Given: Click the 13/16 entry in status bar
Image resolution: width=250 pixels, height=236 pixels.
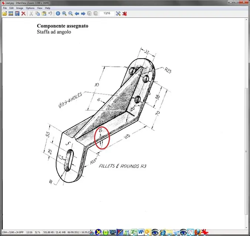Looking at the screenshot, I should point(29,232).
